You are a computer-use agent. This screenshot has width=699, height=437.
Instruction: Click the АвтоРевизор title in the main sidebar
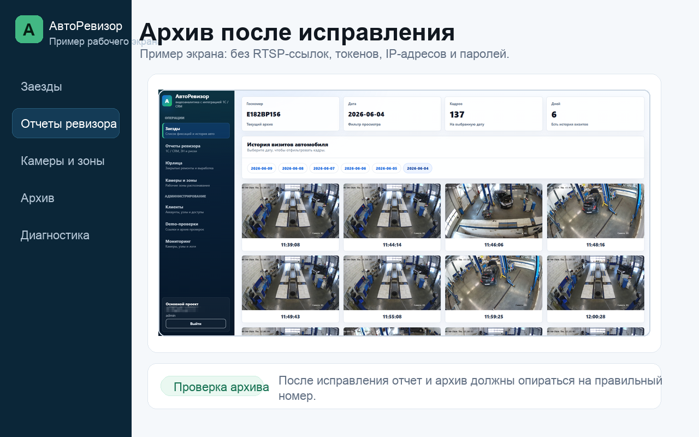coord(86,26)
